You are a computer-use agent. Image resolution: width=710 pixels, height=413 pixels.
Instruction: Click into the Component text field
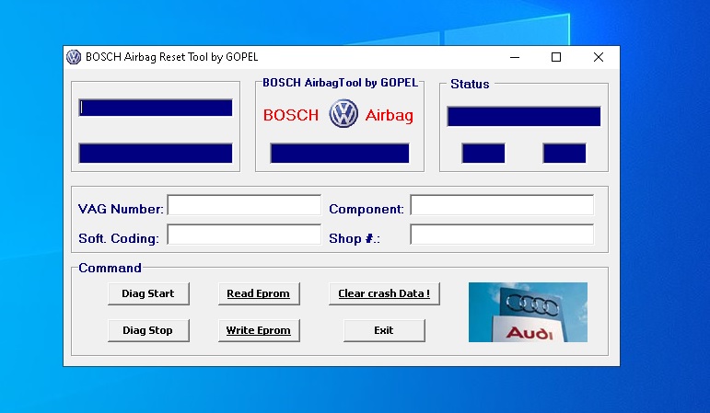click(x=502, y=205)
